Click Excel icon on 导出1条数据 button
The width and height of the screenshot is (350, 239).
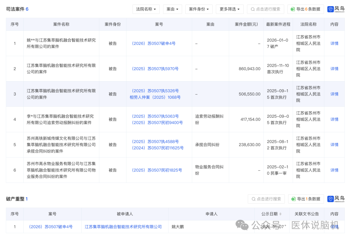pos(294,199)
